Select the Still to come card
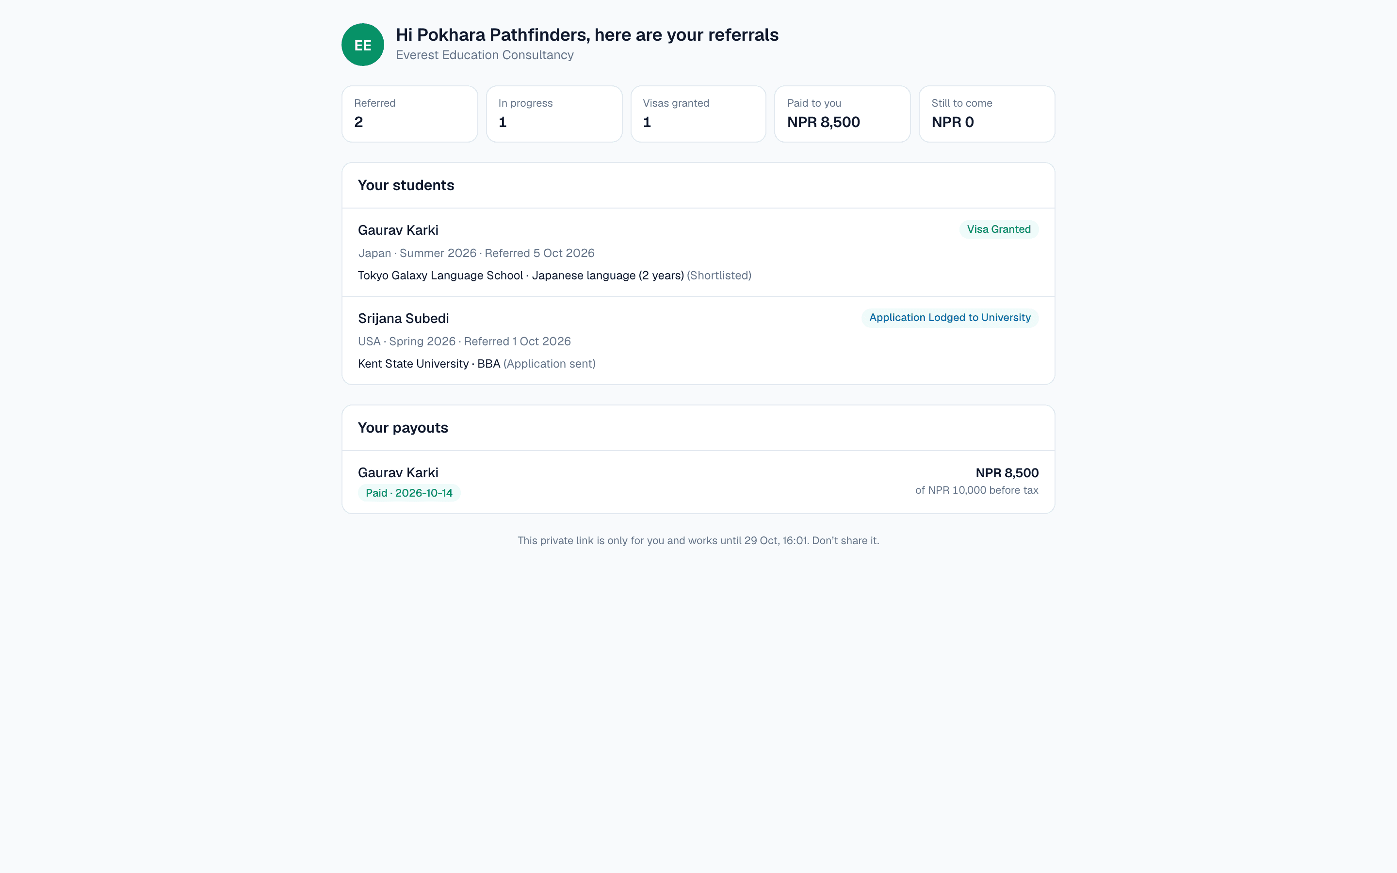 click(x=987, y=114)
